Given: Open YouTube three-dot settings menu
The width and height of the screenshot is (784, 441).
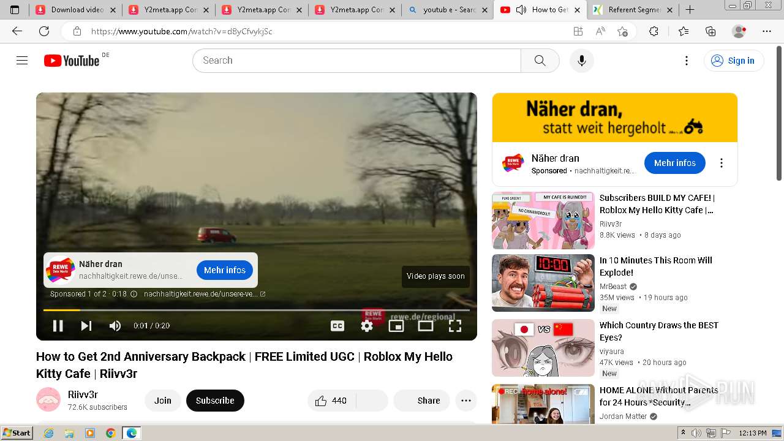Looking at the screenshot, I should [687, 61].
